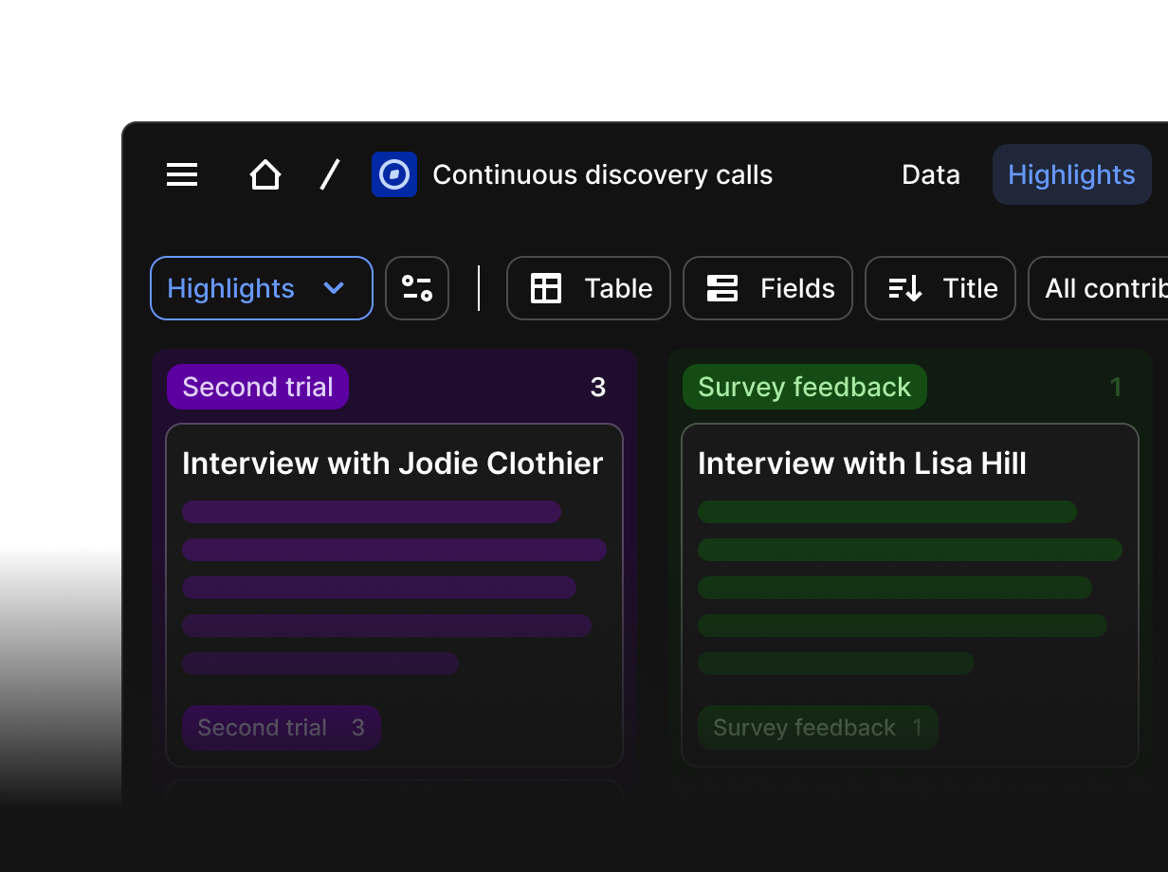Open Continuous discovery calls project title

click(602, 174)
